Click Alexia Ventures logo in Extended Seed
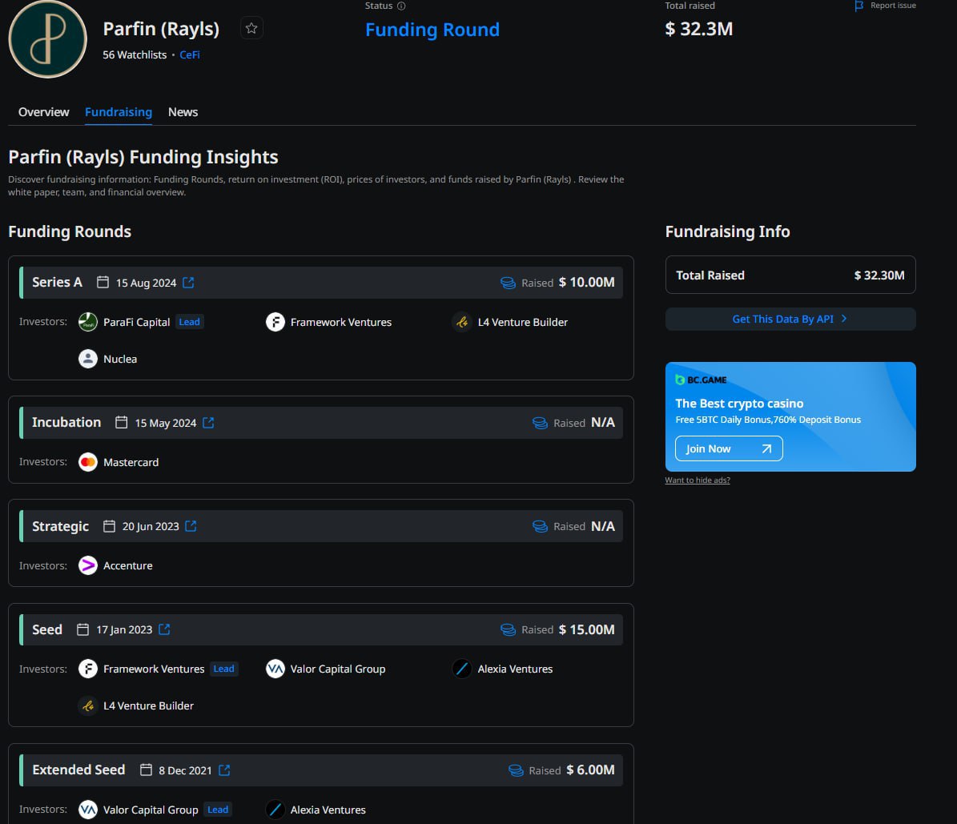Screen dimensions: 957x824 tap(275, 810)
